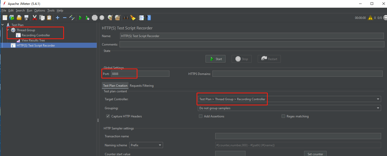Click the Start recorder button
The image size is (387, 156).
[x=216, y=59]
